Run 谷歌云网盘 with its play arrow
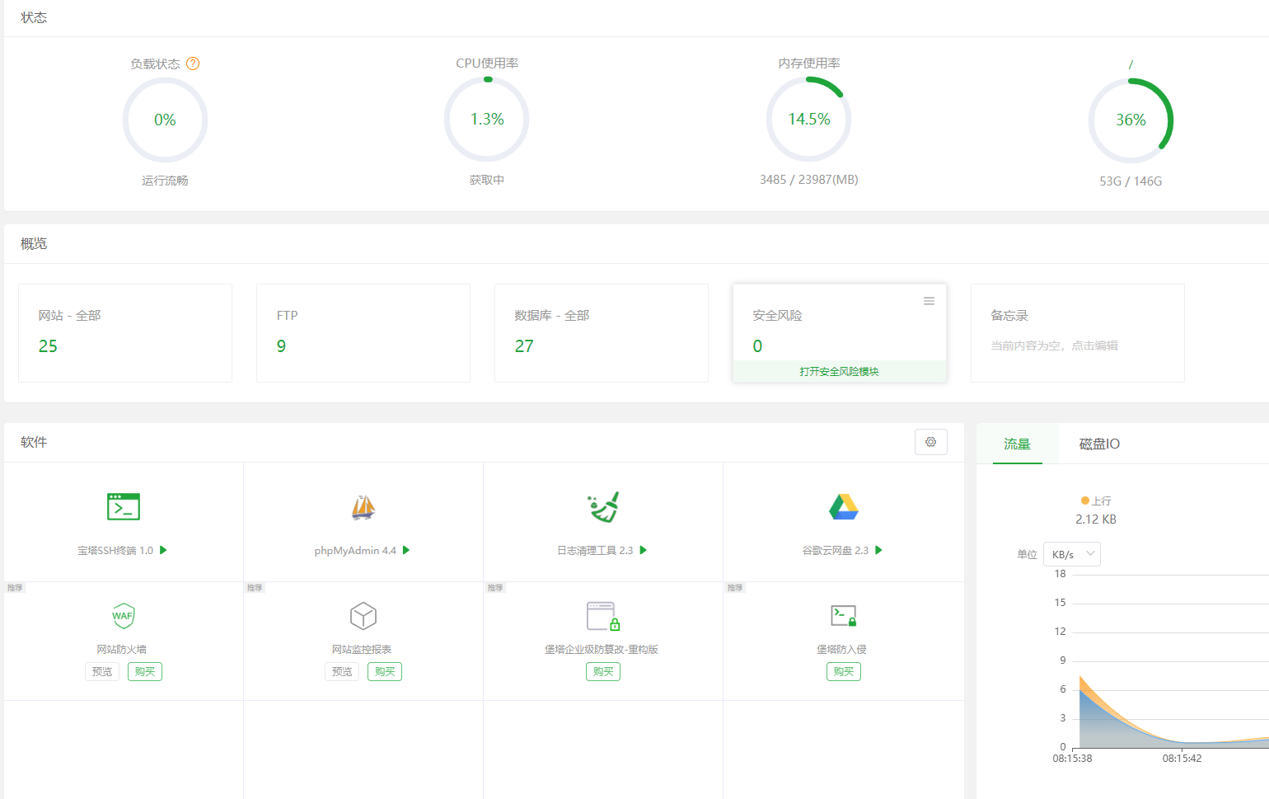The width and height of the screenshot is (1269, 799). [879, 550]
